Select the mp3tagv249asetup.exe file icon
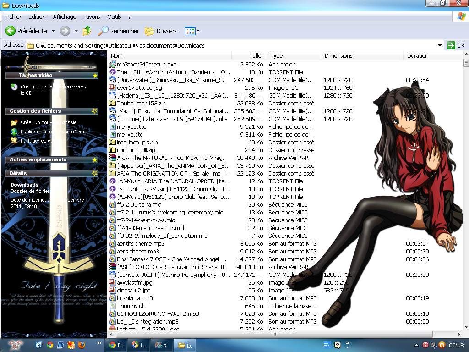 pyautogui.click(x=113, y=64)
